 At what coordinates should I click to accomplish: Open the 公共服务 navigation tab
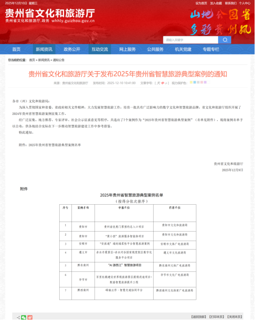[155, 49]
